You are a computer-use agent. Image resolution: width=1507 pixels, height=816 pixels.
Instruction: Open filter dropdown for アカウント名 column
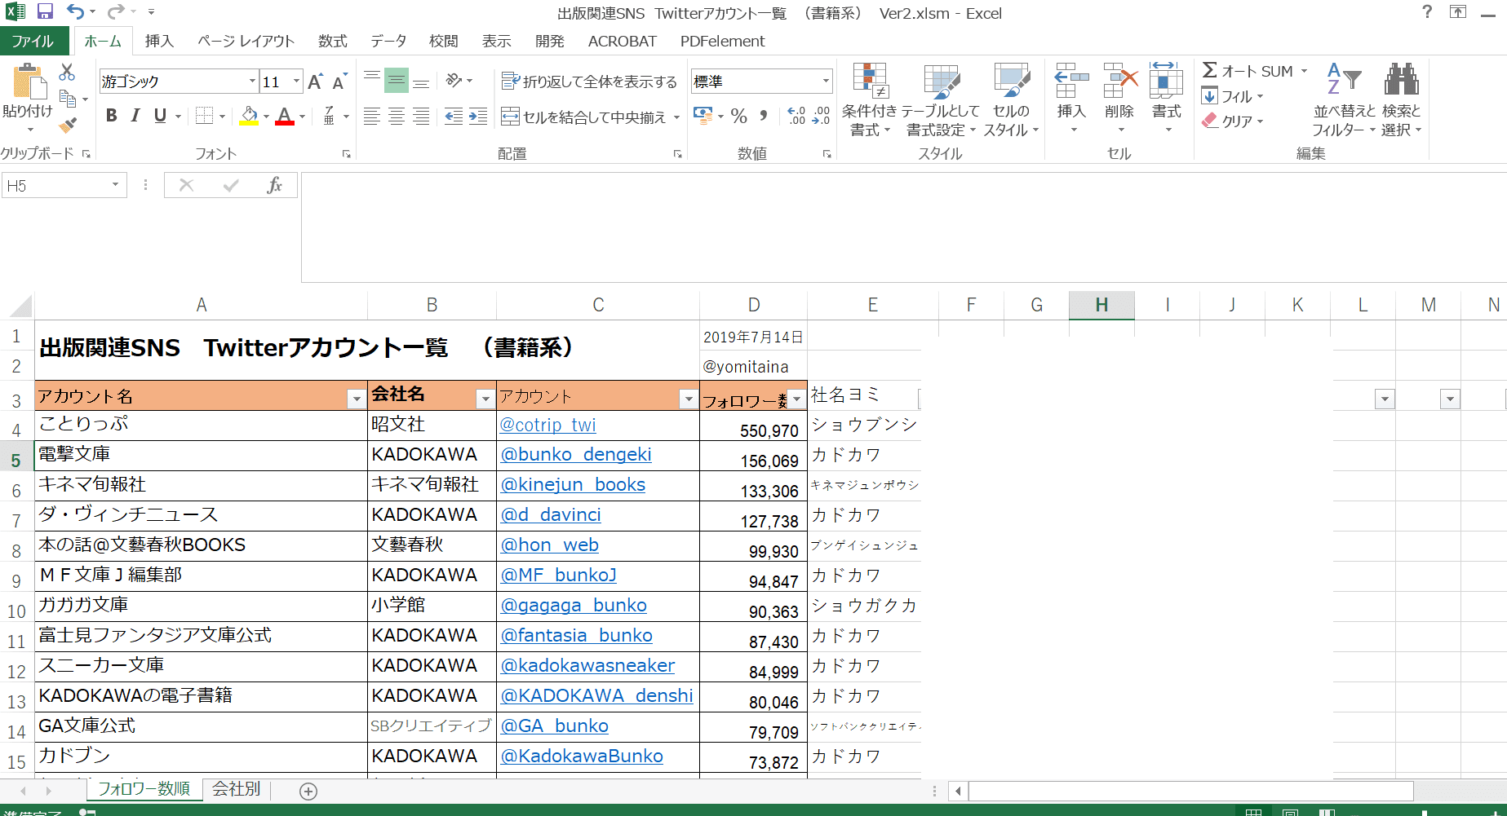tap(357, 399)
